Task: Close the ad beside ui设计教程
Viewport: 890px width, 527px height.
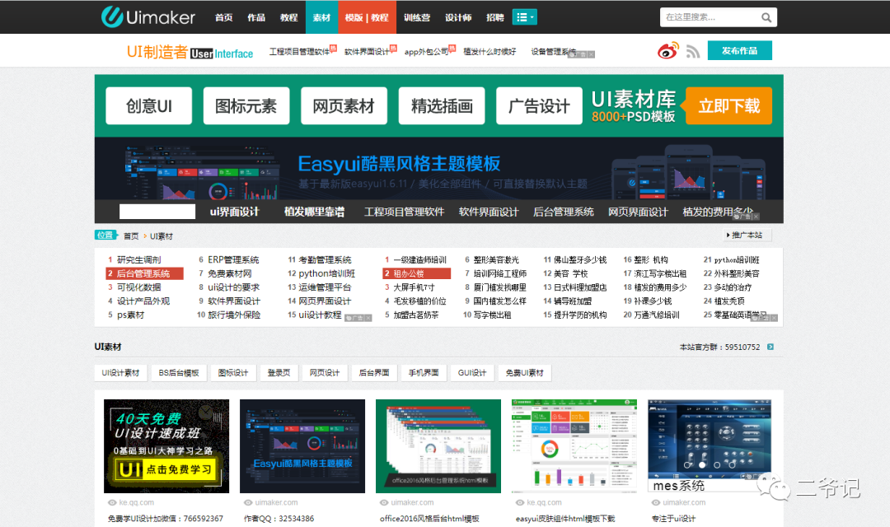Action: [368, 318]
